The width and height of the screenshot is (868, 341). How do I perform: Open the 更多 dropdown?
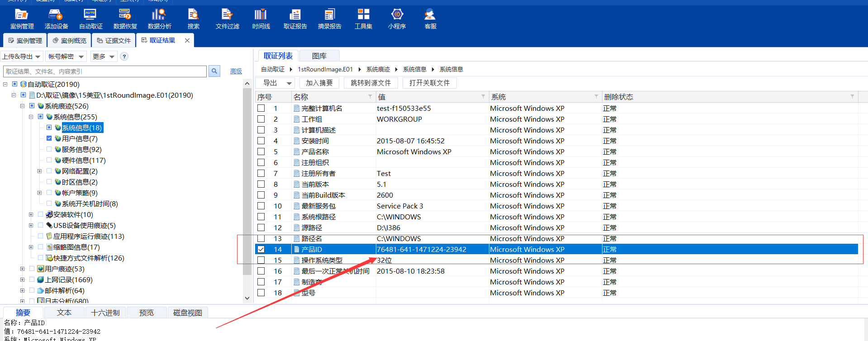click(x=104, y=57)
